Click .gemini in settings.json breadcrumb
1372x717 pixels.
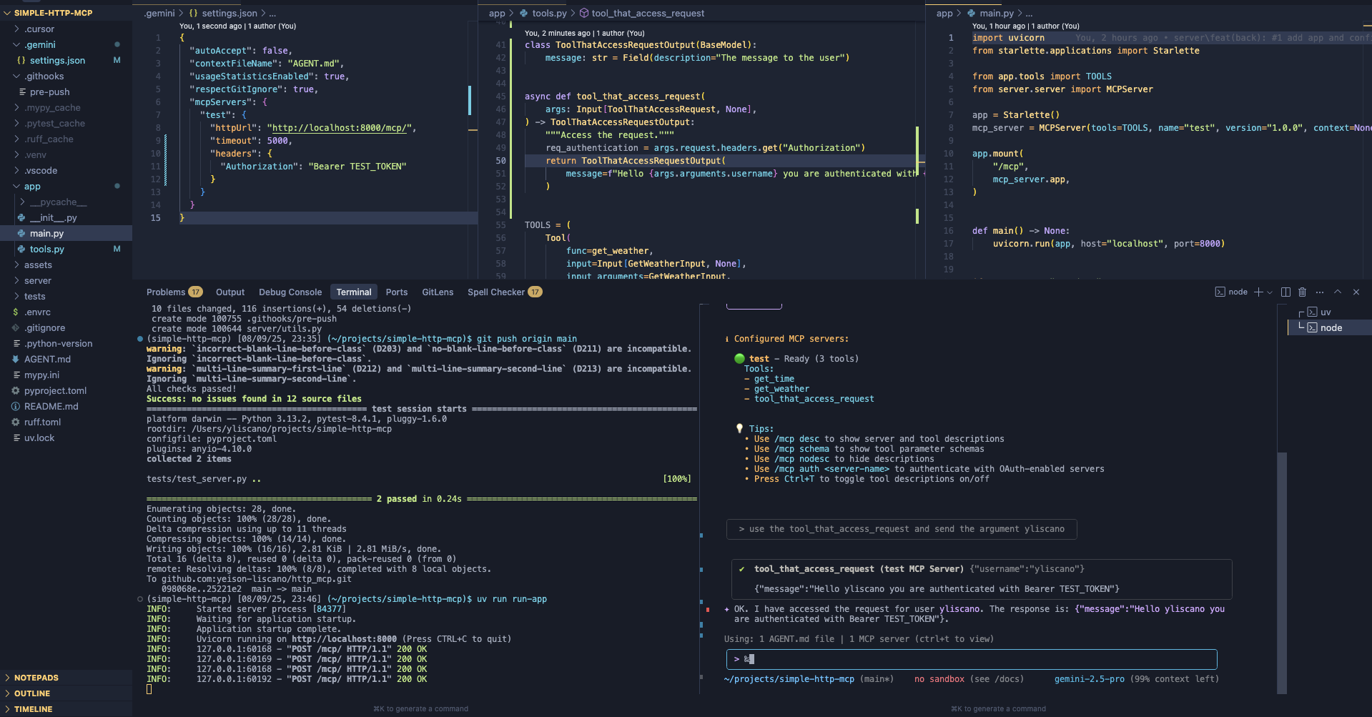point(159,13)
